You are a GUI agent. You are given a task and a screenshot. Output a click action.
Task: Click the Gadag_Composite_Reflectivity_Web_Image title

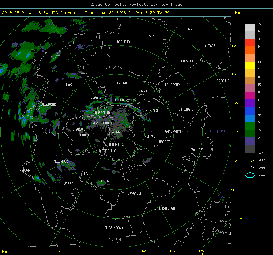tap(136, 5)
